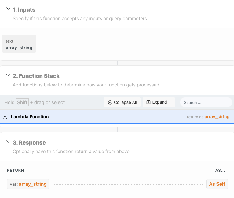Click the AS... column label
Image resolution: width=234 pixels, height=198 pixels.
[220, 170]
